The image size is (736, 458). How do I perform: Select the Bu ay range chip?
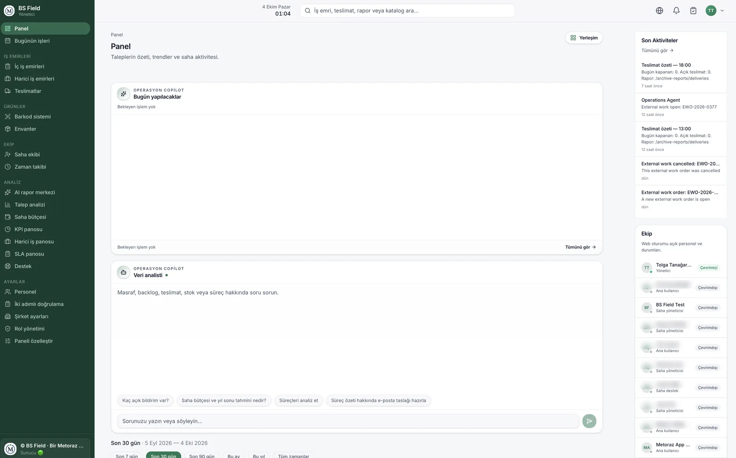point(234,455)
